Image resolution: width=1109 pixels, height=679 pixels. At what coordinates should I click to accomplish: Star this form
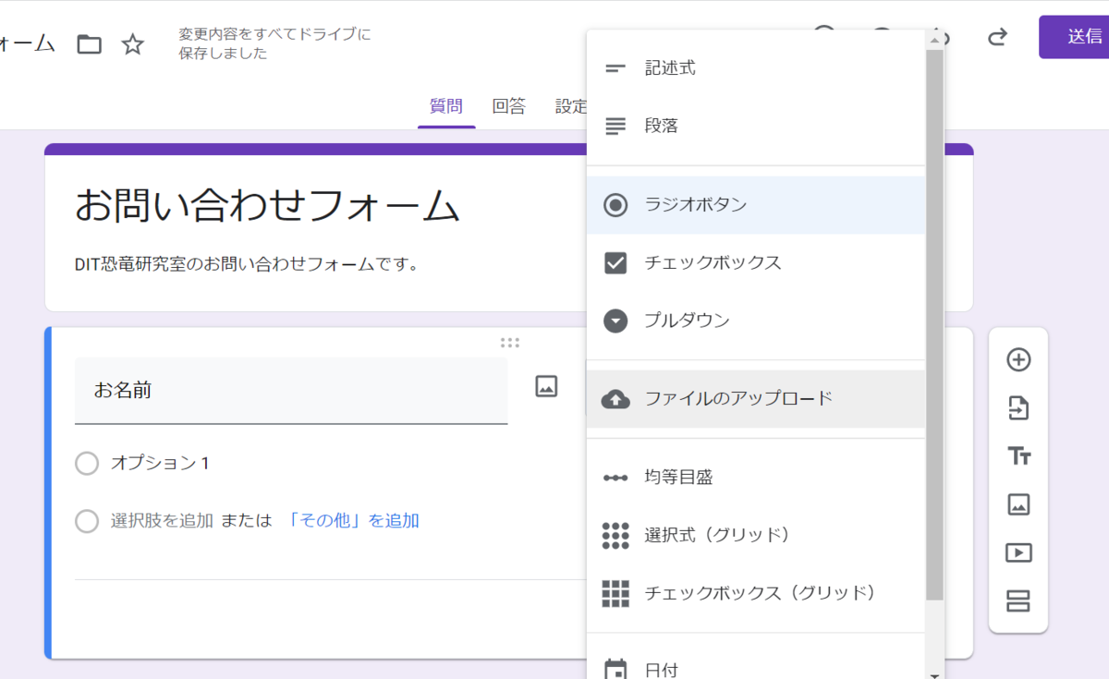133,43
